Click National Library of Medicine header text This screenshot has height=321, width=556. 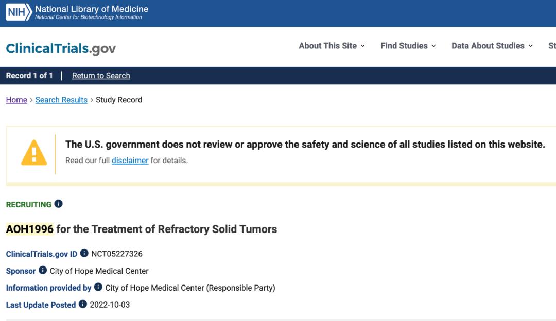(92, 9)
